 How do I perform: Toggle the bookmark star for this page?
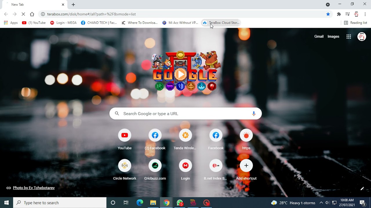pyautogui.click(x=328, y=14)
